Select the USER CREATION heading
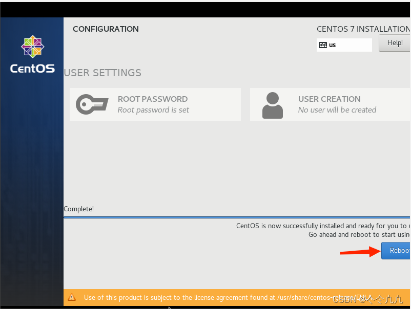411x309 pixels. (329, 99)
